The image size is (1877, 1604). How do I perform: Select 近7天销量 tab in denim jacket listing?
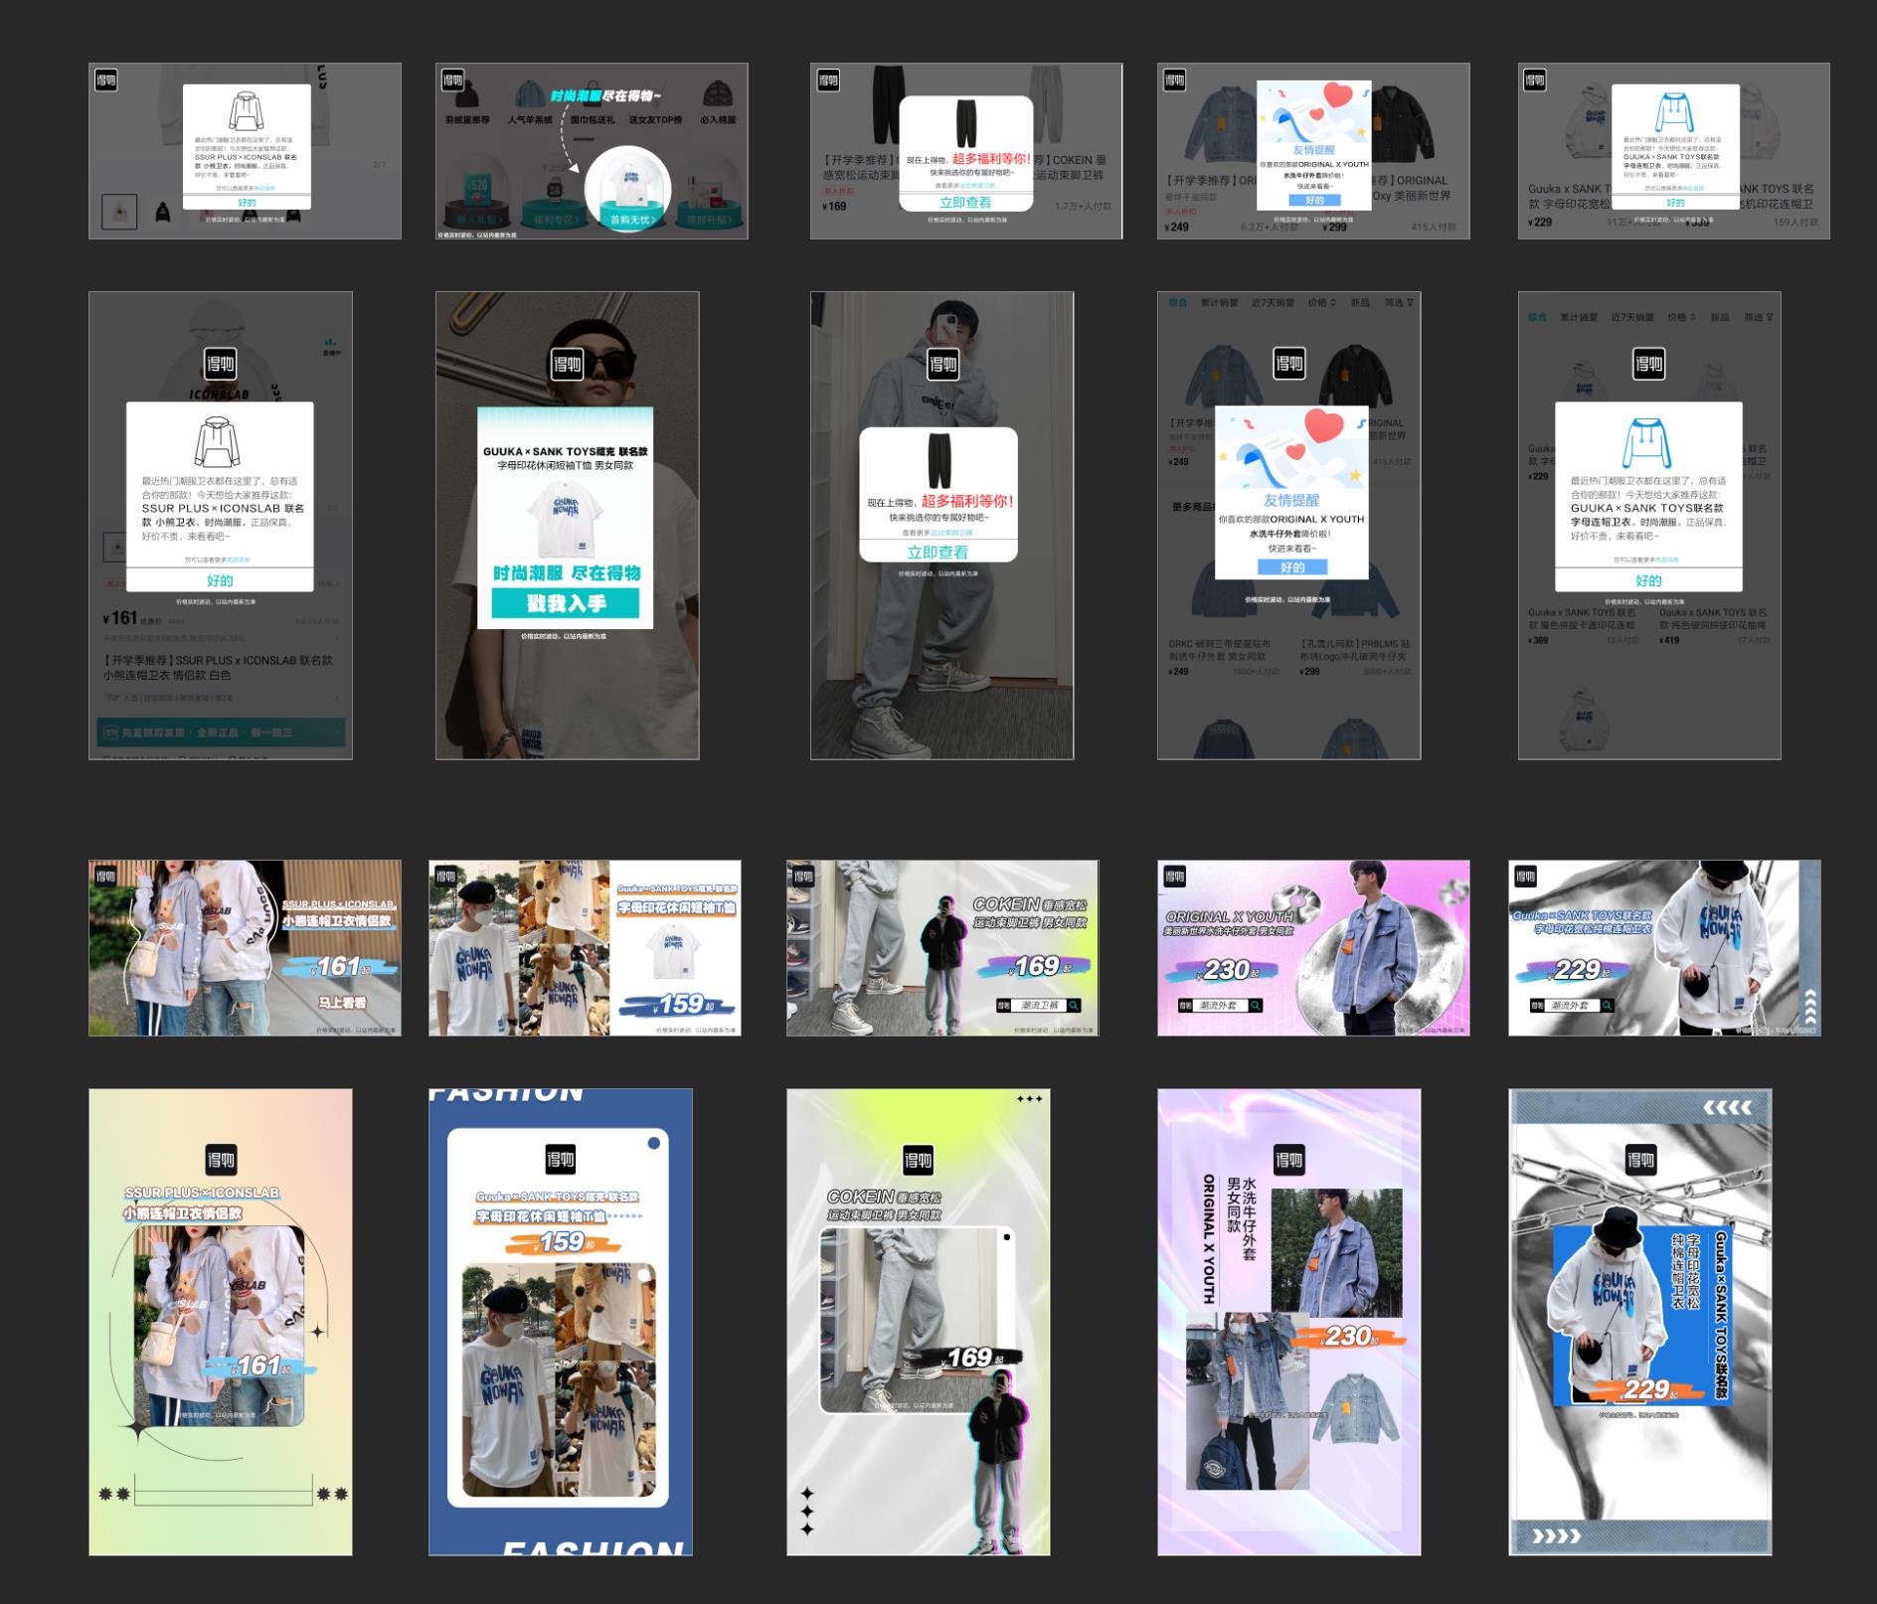[x=1273, y=302]
